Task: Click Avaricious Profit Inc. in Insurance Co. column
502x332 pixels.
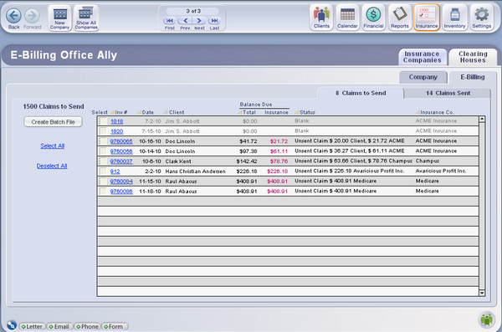Action: [441, 171]
